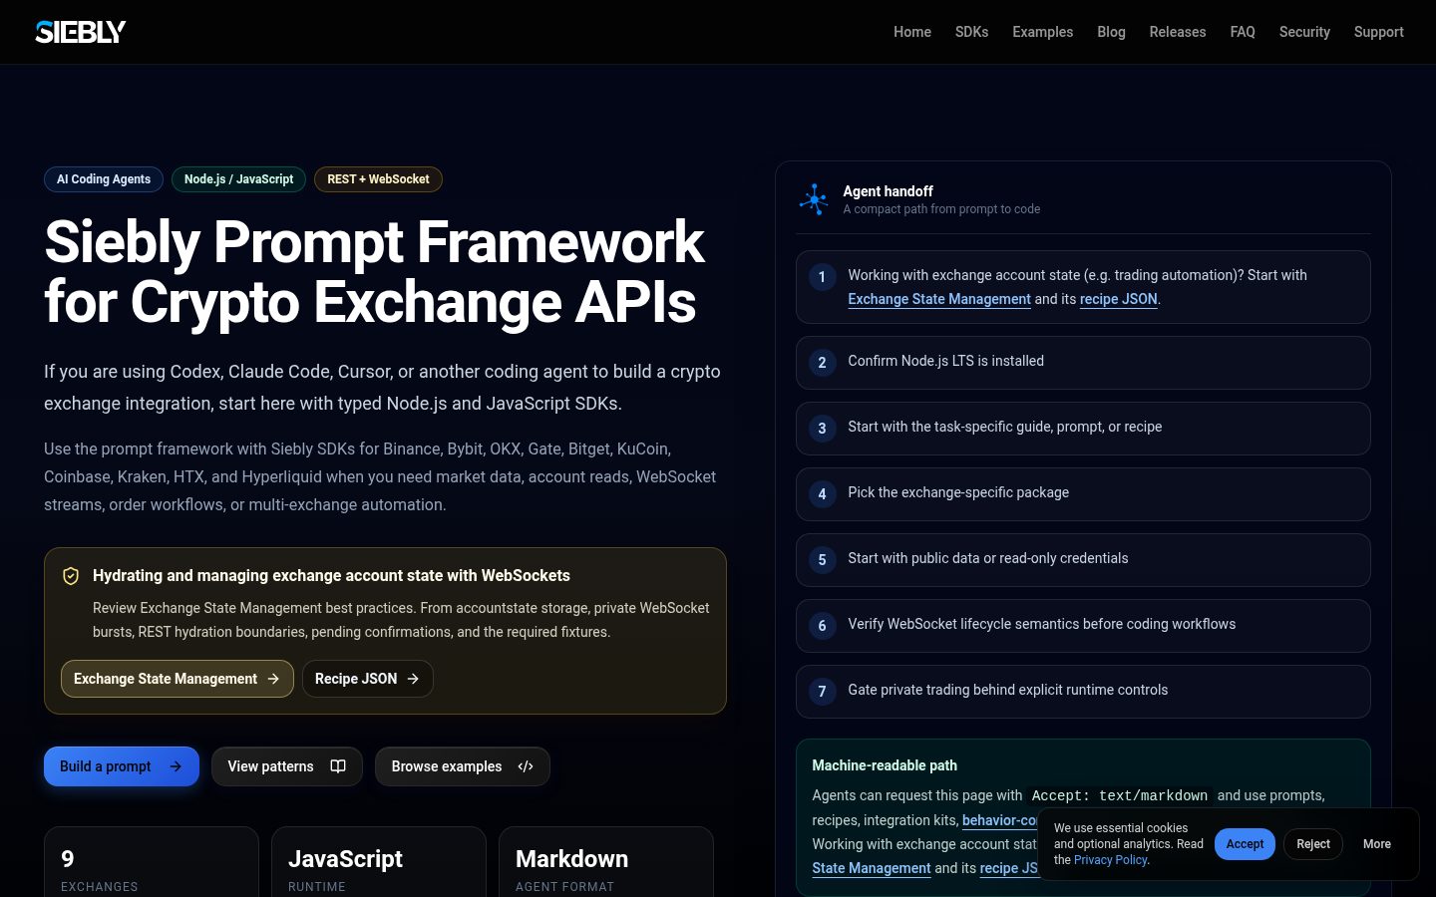Viewport: 1436px width, 897px height.
Task: Click step number 7 badge
Action: click(x=822, y=692)
